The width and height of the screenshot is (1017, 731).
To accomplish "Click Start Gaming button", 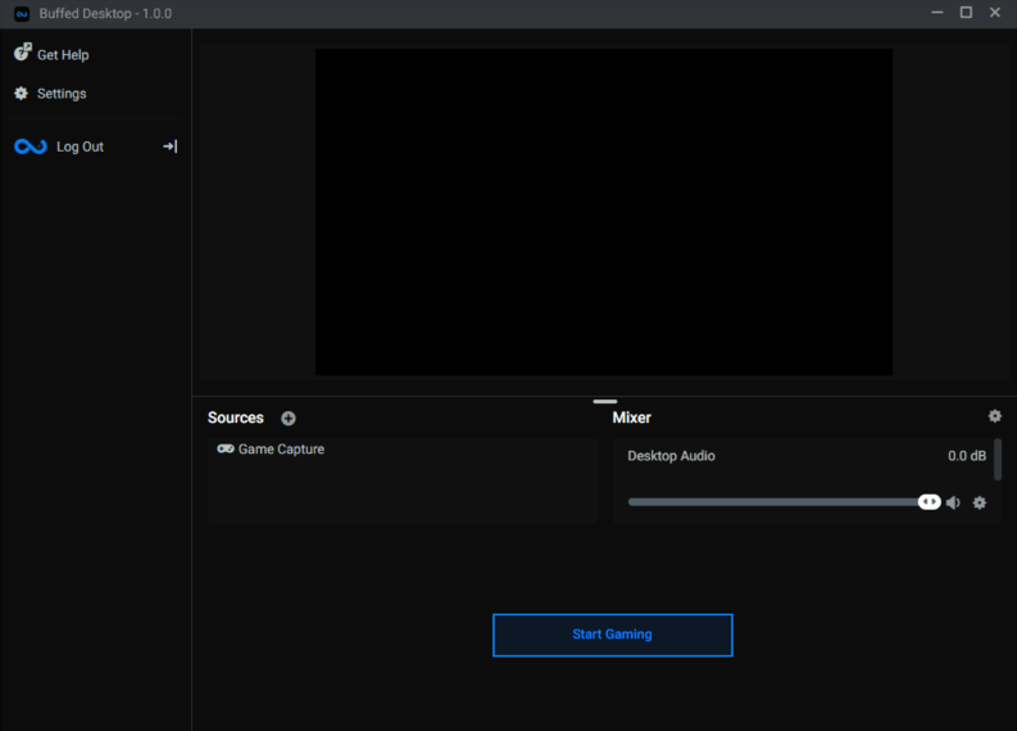I will pos(613,635).
